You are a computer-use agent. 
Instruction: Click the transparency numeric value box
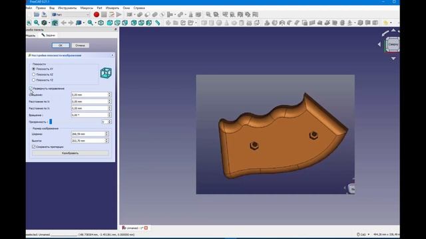click(x=105, y=122)
